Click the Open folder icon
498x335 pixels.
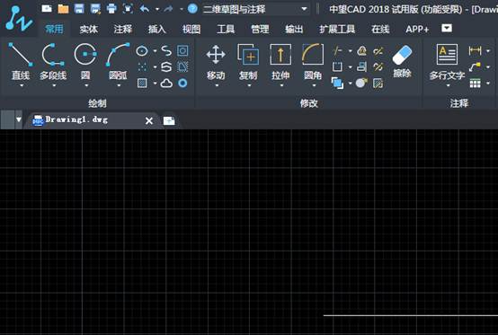(63, 9)
